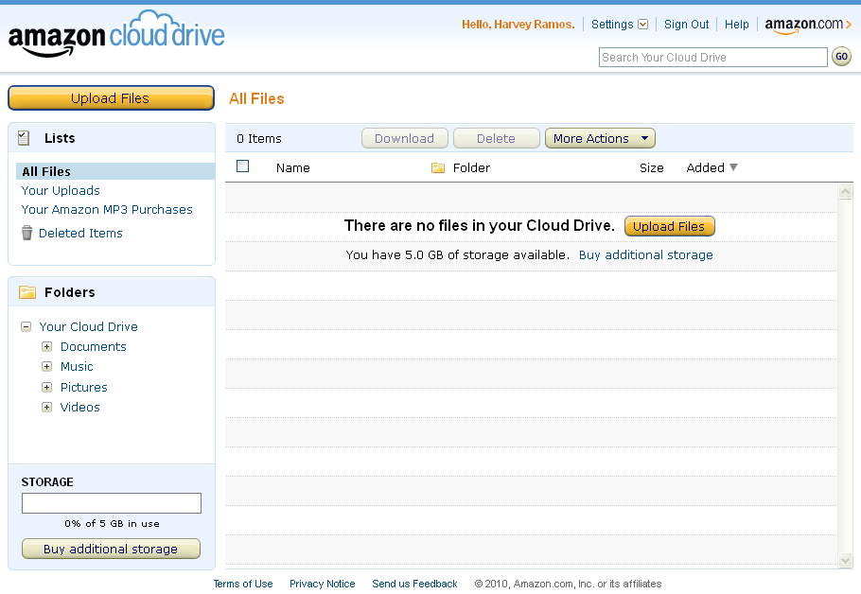The height and width of the screenshot is (594, 861).
Task: Click the Lists checklist icon
Action: [x=24, y=138]
